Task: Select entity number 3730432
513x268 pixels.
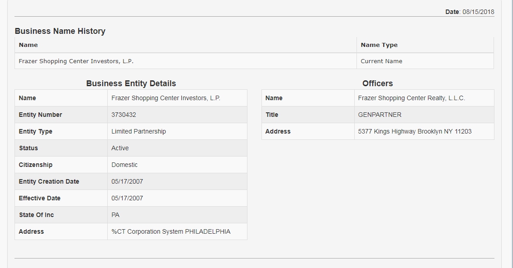Action: tap(123, 115)
